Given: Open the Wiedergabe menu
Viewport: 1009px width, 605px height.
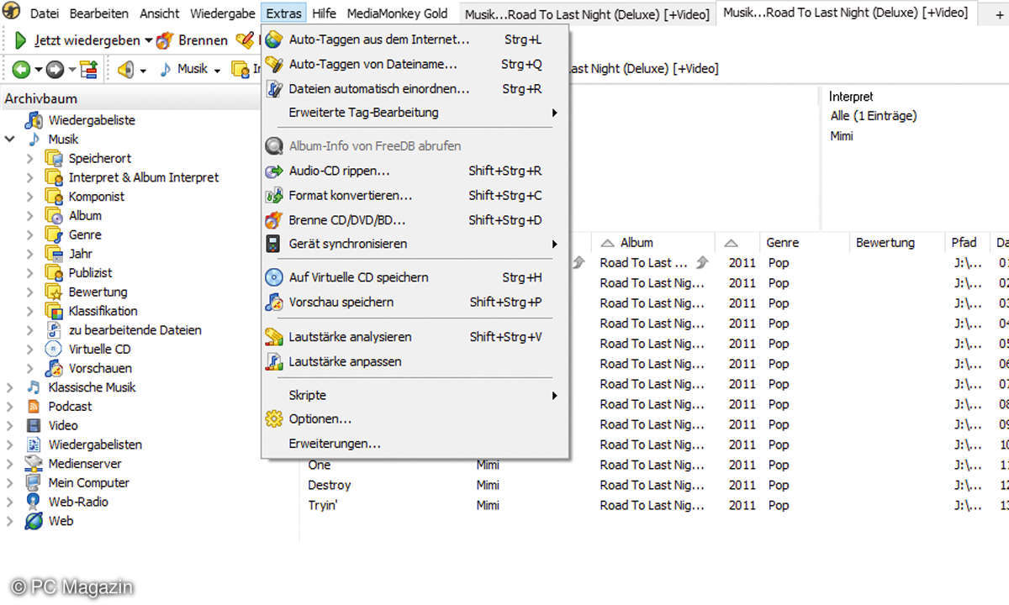Looking at the screenshot, I should (223, 13).
